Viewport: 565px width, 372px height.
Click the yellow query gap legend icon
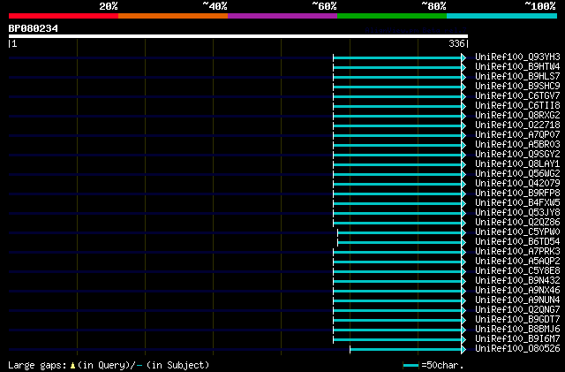point(72,366)
